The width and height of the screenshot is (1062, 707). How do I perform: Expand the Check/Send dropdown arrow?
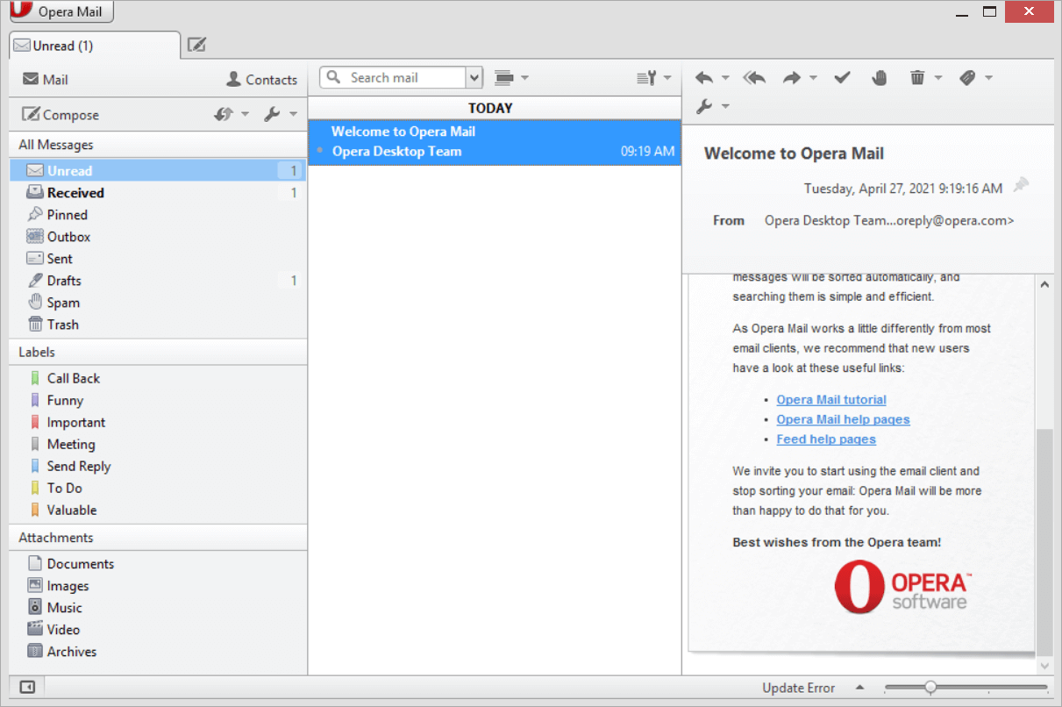coord(245,115)
